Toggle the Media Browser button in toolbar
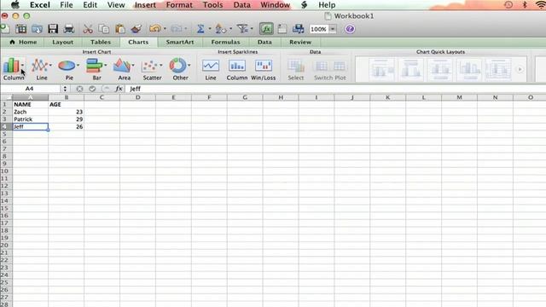546x307 pixels. 298,29
